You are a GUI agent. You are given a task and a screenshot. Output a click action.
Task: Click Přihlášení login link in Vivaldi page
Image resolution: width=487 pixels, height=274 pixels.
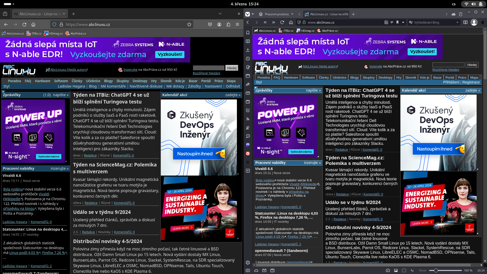coord(451,82)
